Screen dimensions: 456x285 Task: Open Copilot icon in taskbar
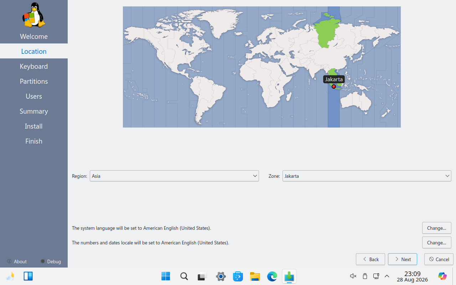442,276
